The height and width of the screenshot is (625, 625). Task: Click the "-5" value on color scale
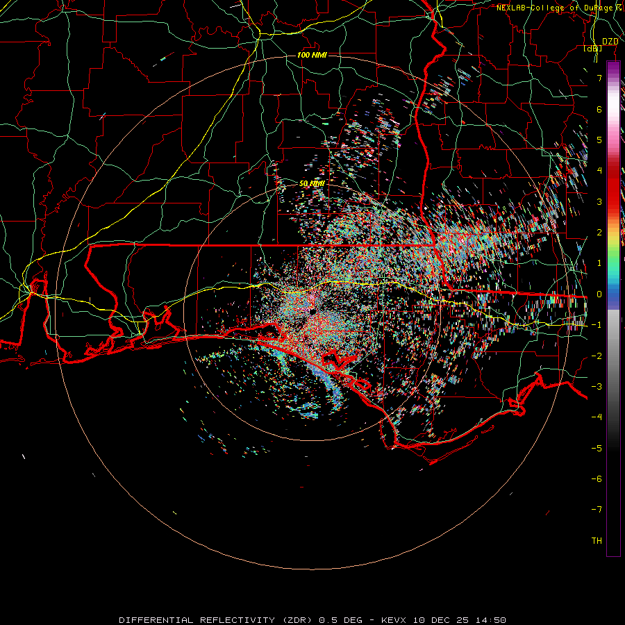coord(597,449)
